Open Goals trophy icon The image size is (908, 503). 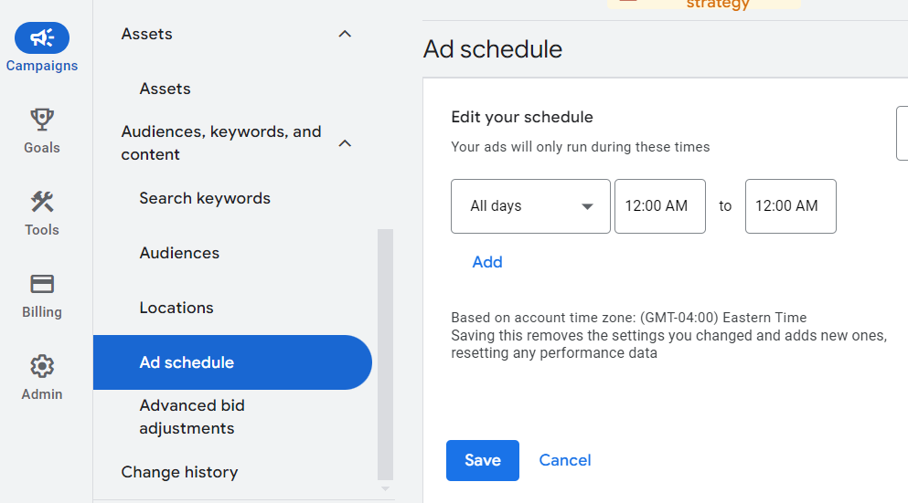pyautogui.click(x=42, y=120)
